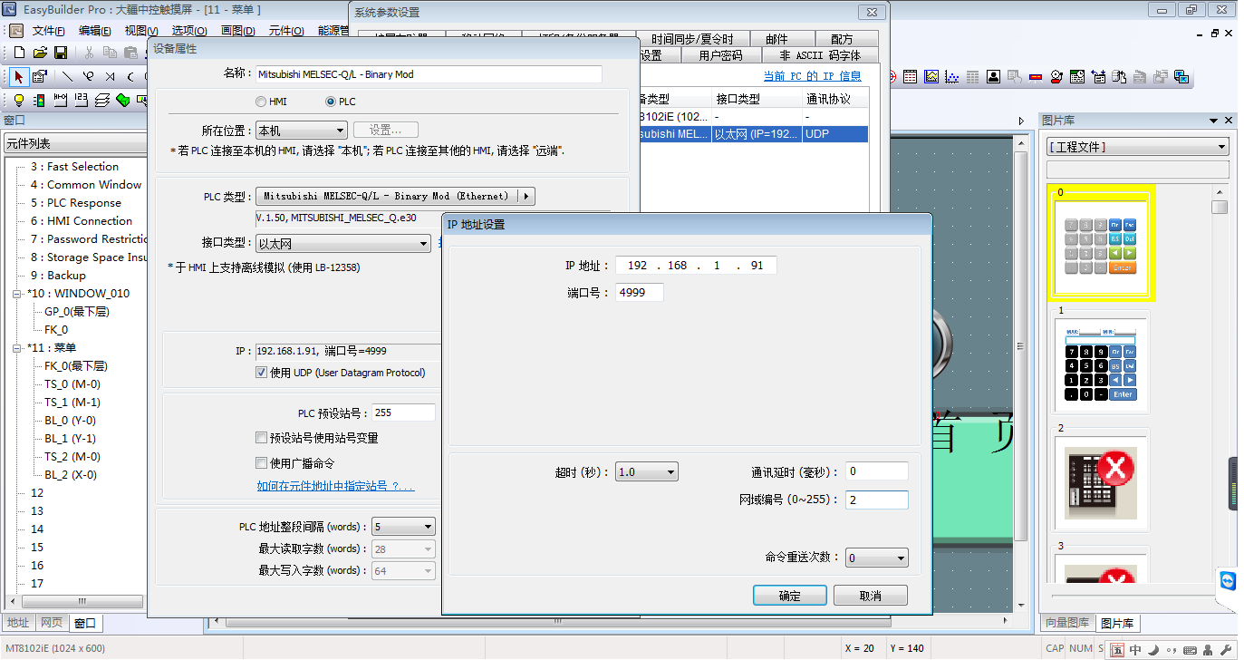Open the 命令重送次数 dropdown
The width and height of the screenshot is (1244, 660).
(x=876, y=558)
